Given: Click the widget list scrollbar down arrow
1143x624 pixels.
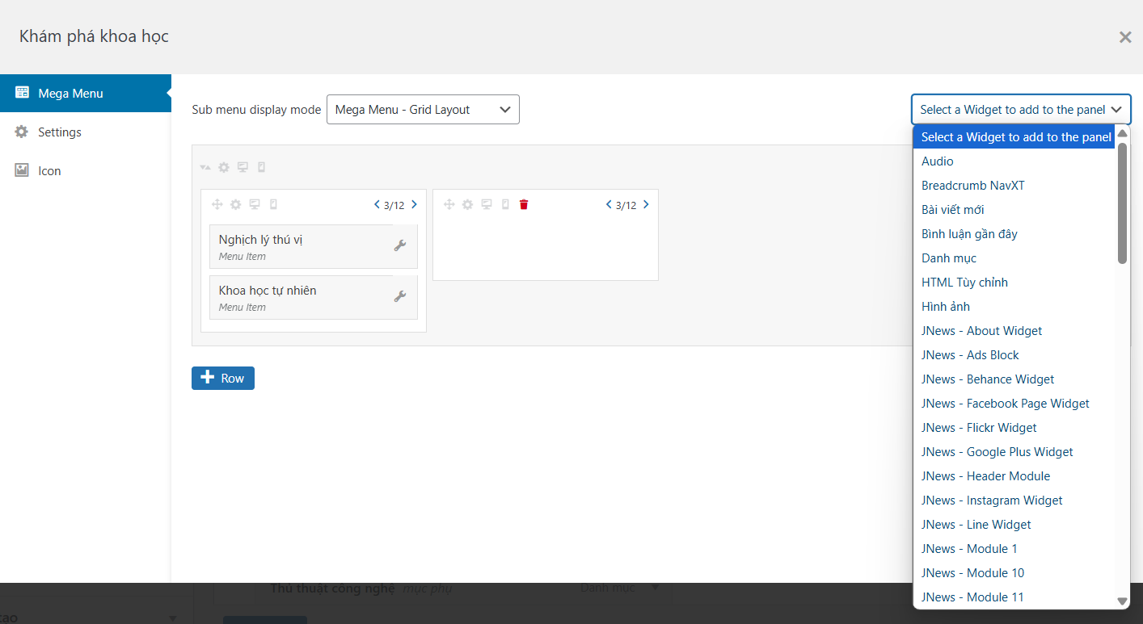Looking at the screenshot, I should (1122, 601).
